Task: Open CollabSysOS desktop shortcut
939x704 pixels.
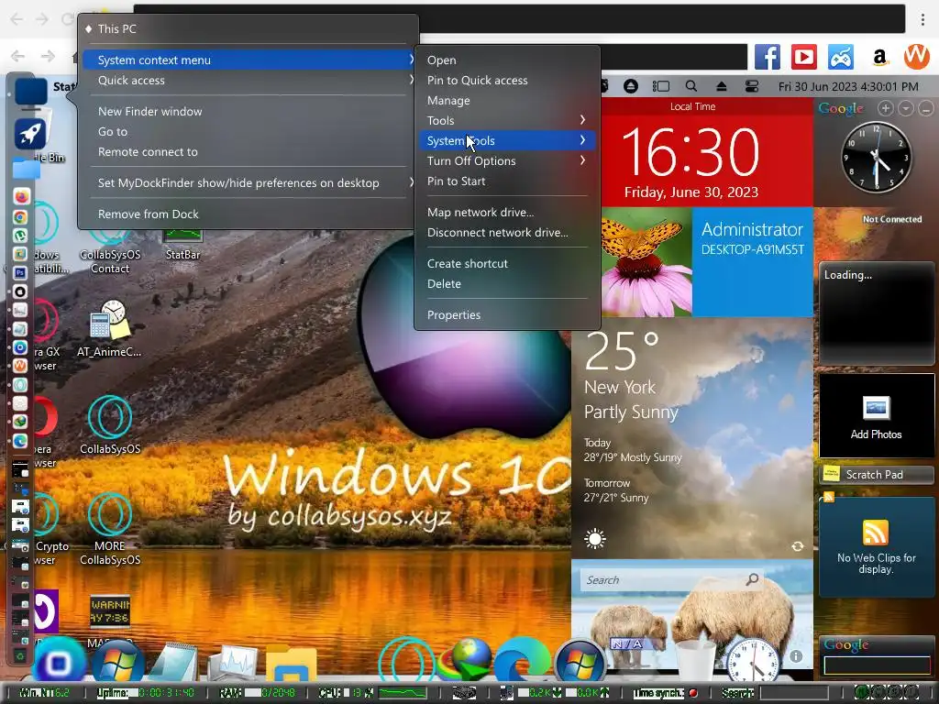Action: click(x=110, y=424)
